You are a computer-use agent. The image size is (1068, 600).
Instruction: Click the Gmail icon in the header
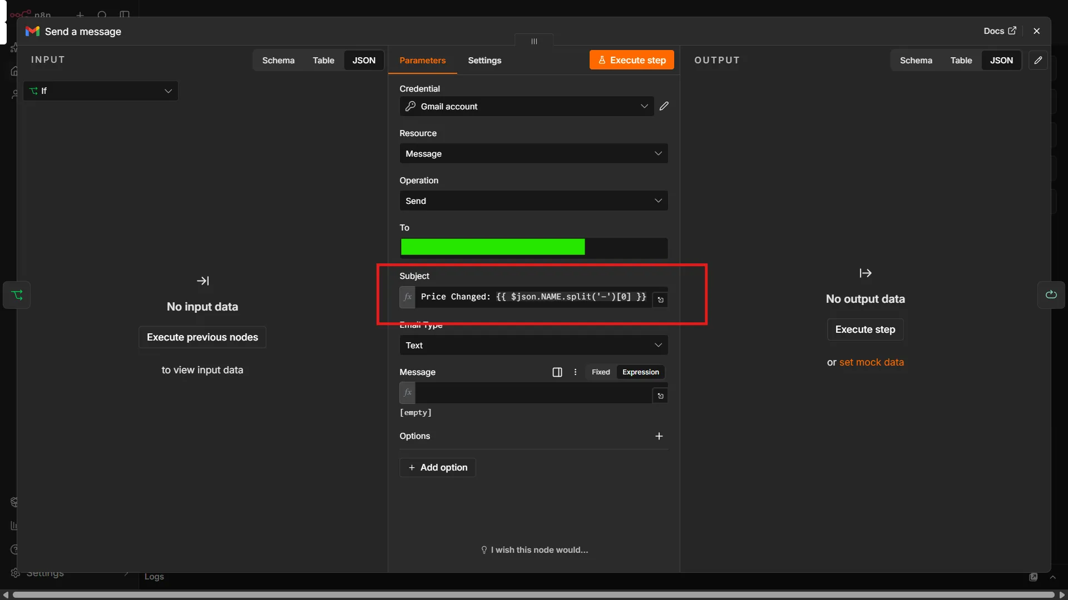[x=32, y=31]
